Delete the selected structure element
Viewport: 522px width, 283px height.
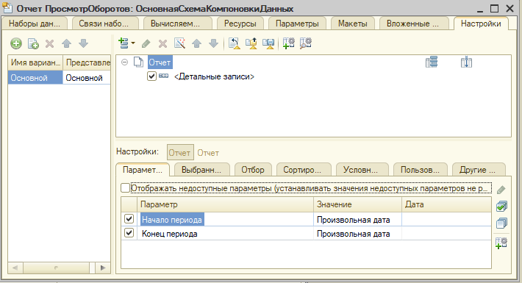pos(162,43)
